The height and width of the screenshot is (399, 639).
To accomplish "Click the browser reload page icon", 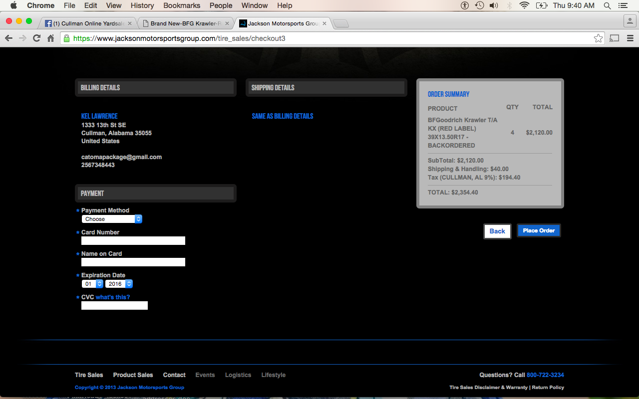I will (x=36, y=38).
